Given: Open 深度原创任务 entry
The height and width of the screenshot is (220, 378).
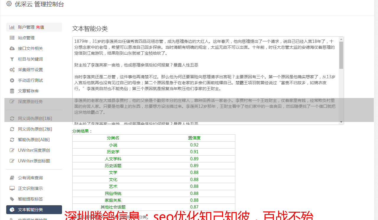Looking at the screenshot, I should pos(34,102).
